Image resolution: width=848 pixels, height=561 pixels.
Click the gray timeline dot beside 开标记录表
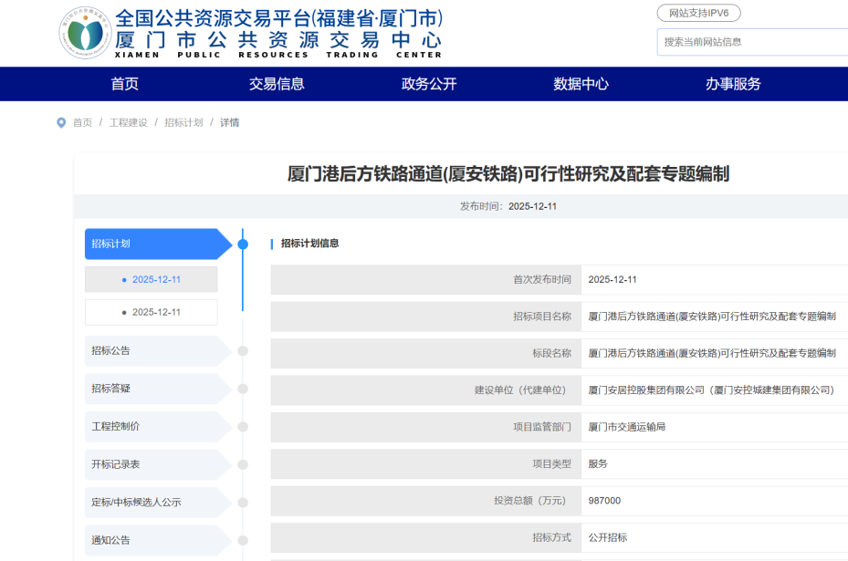pyautogui.click(x=243, y=464)
